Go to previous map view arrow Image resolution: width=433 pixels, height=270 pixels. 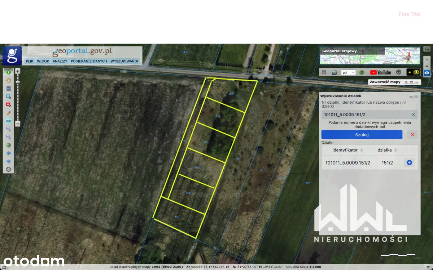click(x=8, y=153)
